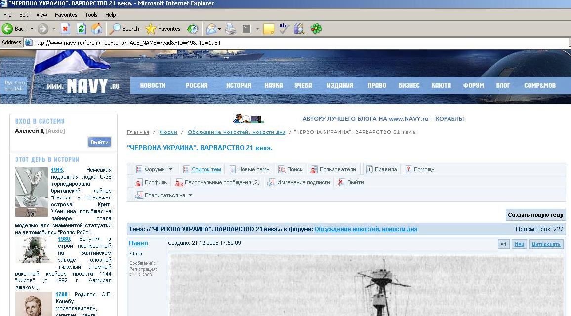Open ИСТОРИЯ in site navigation
571x316 pixels.
pos(239,85)
